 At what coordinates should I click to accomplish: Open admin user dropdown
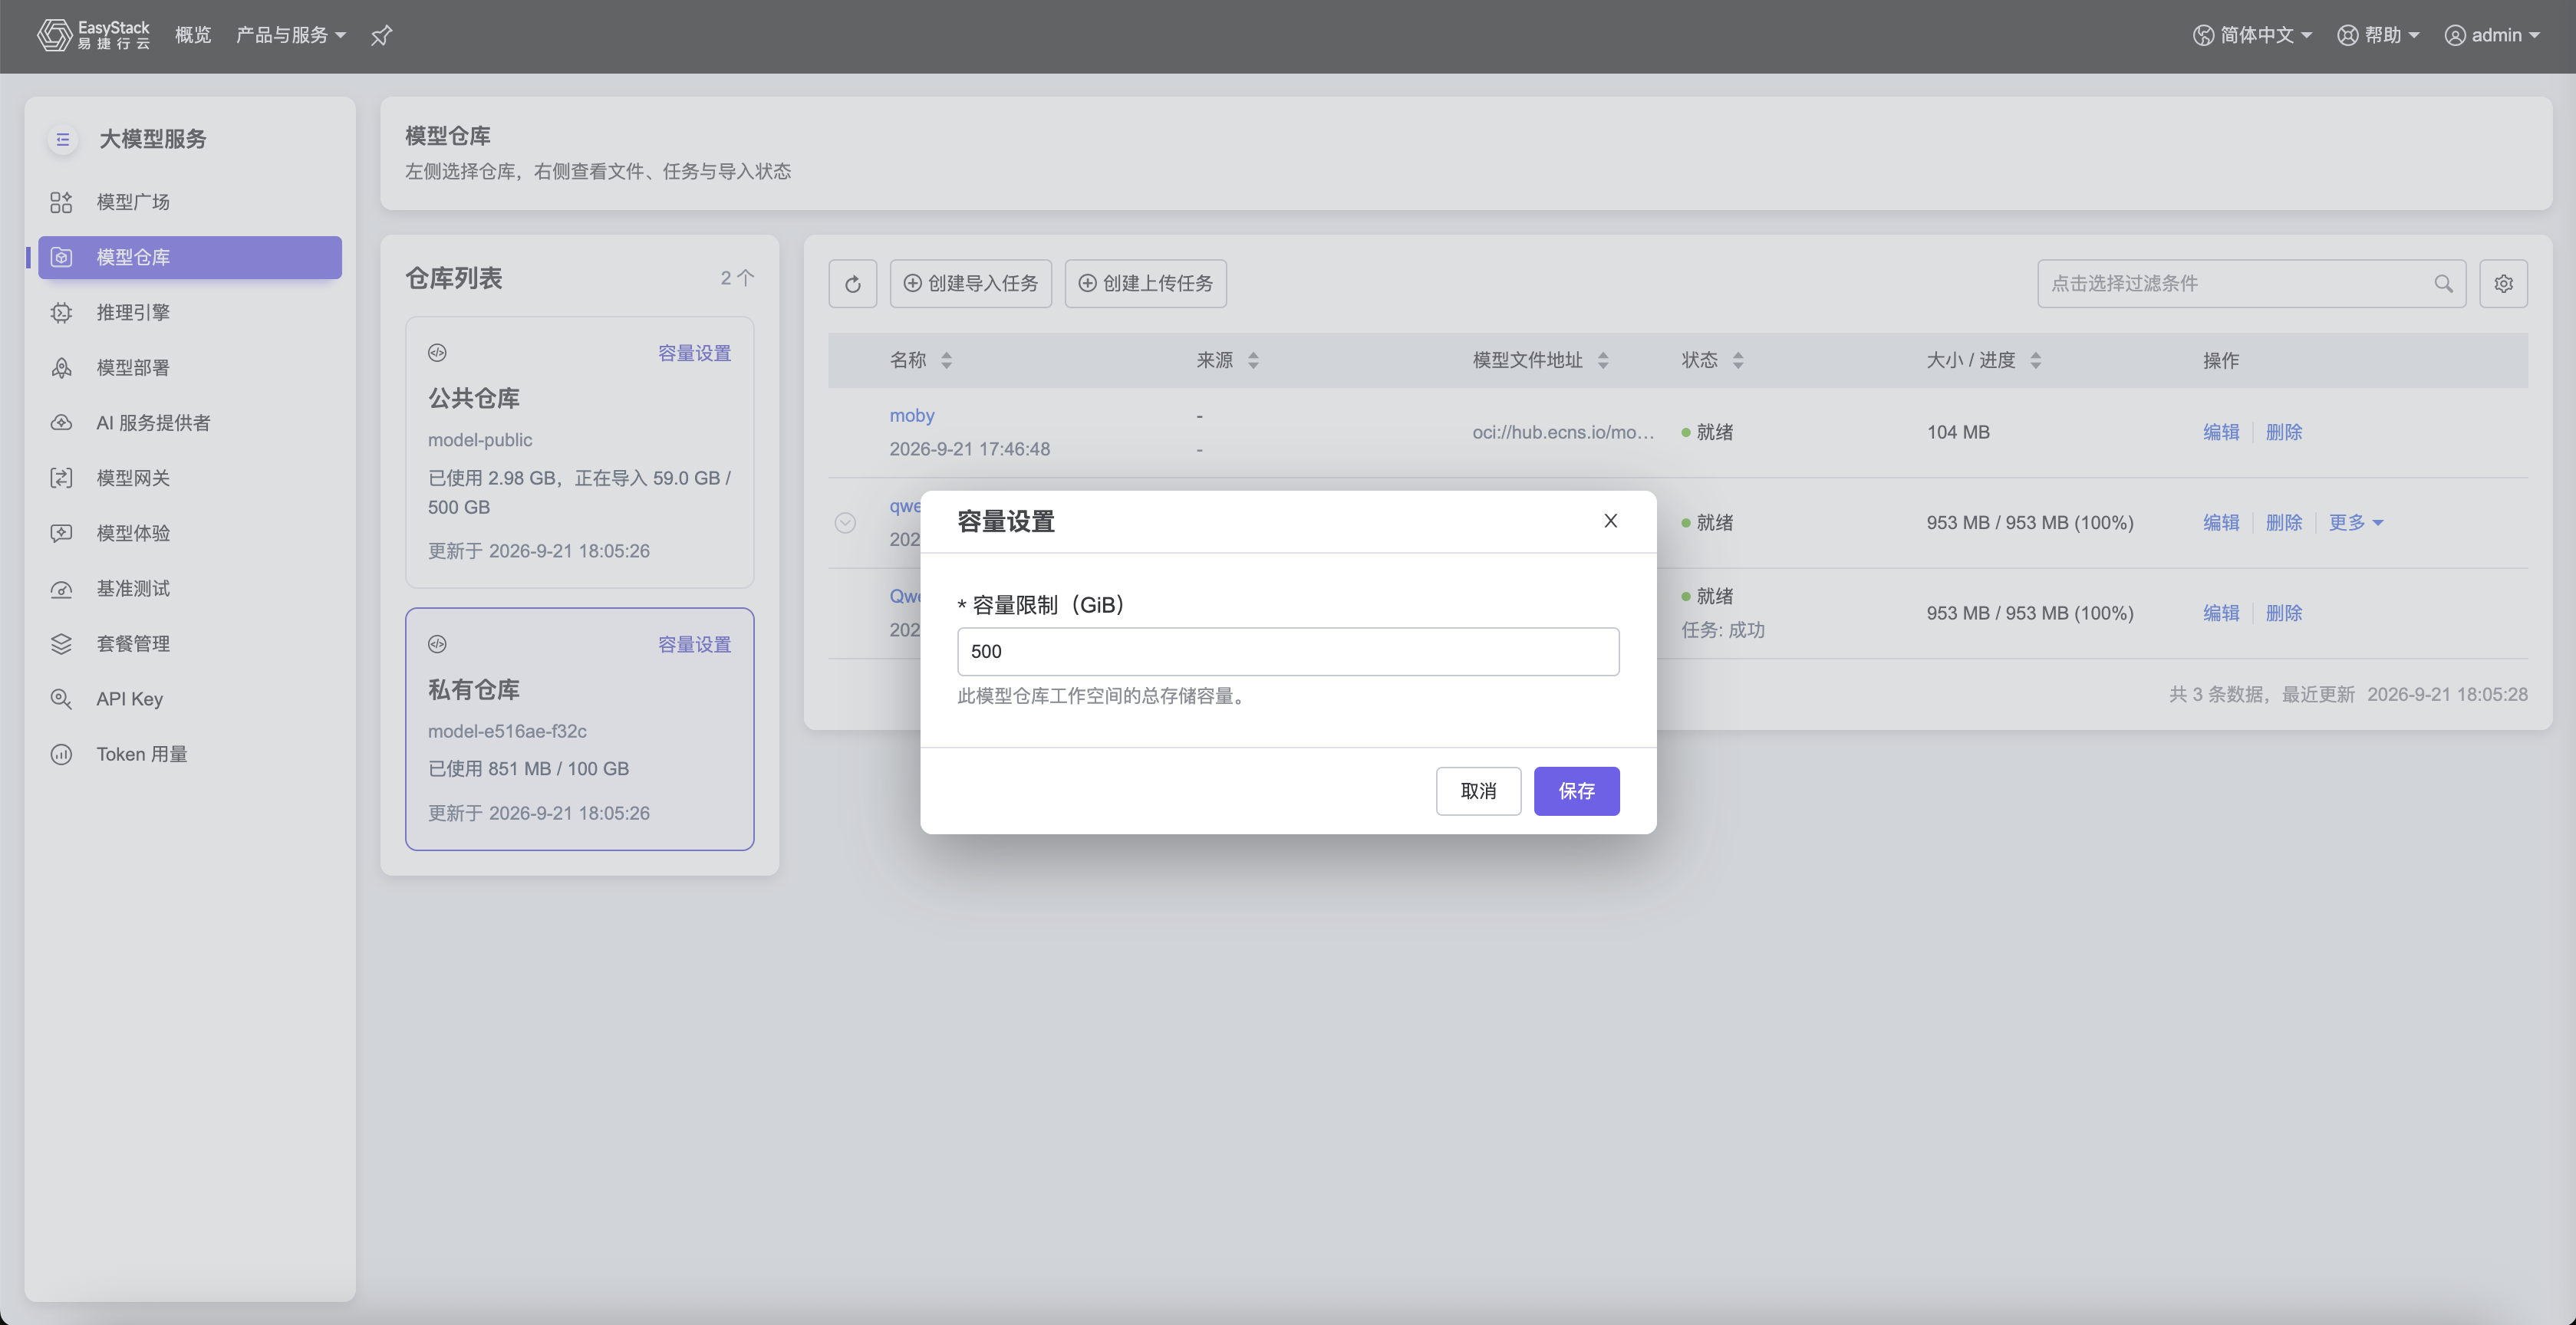click(2492, 36)
